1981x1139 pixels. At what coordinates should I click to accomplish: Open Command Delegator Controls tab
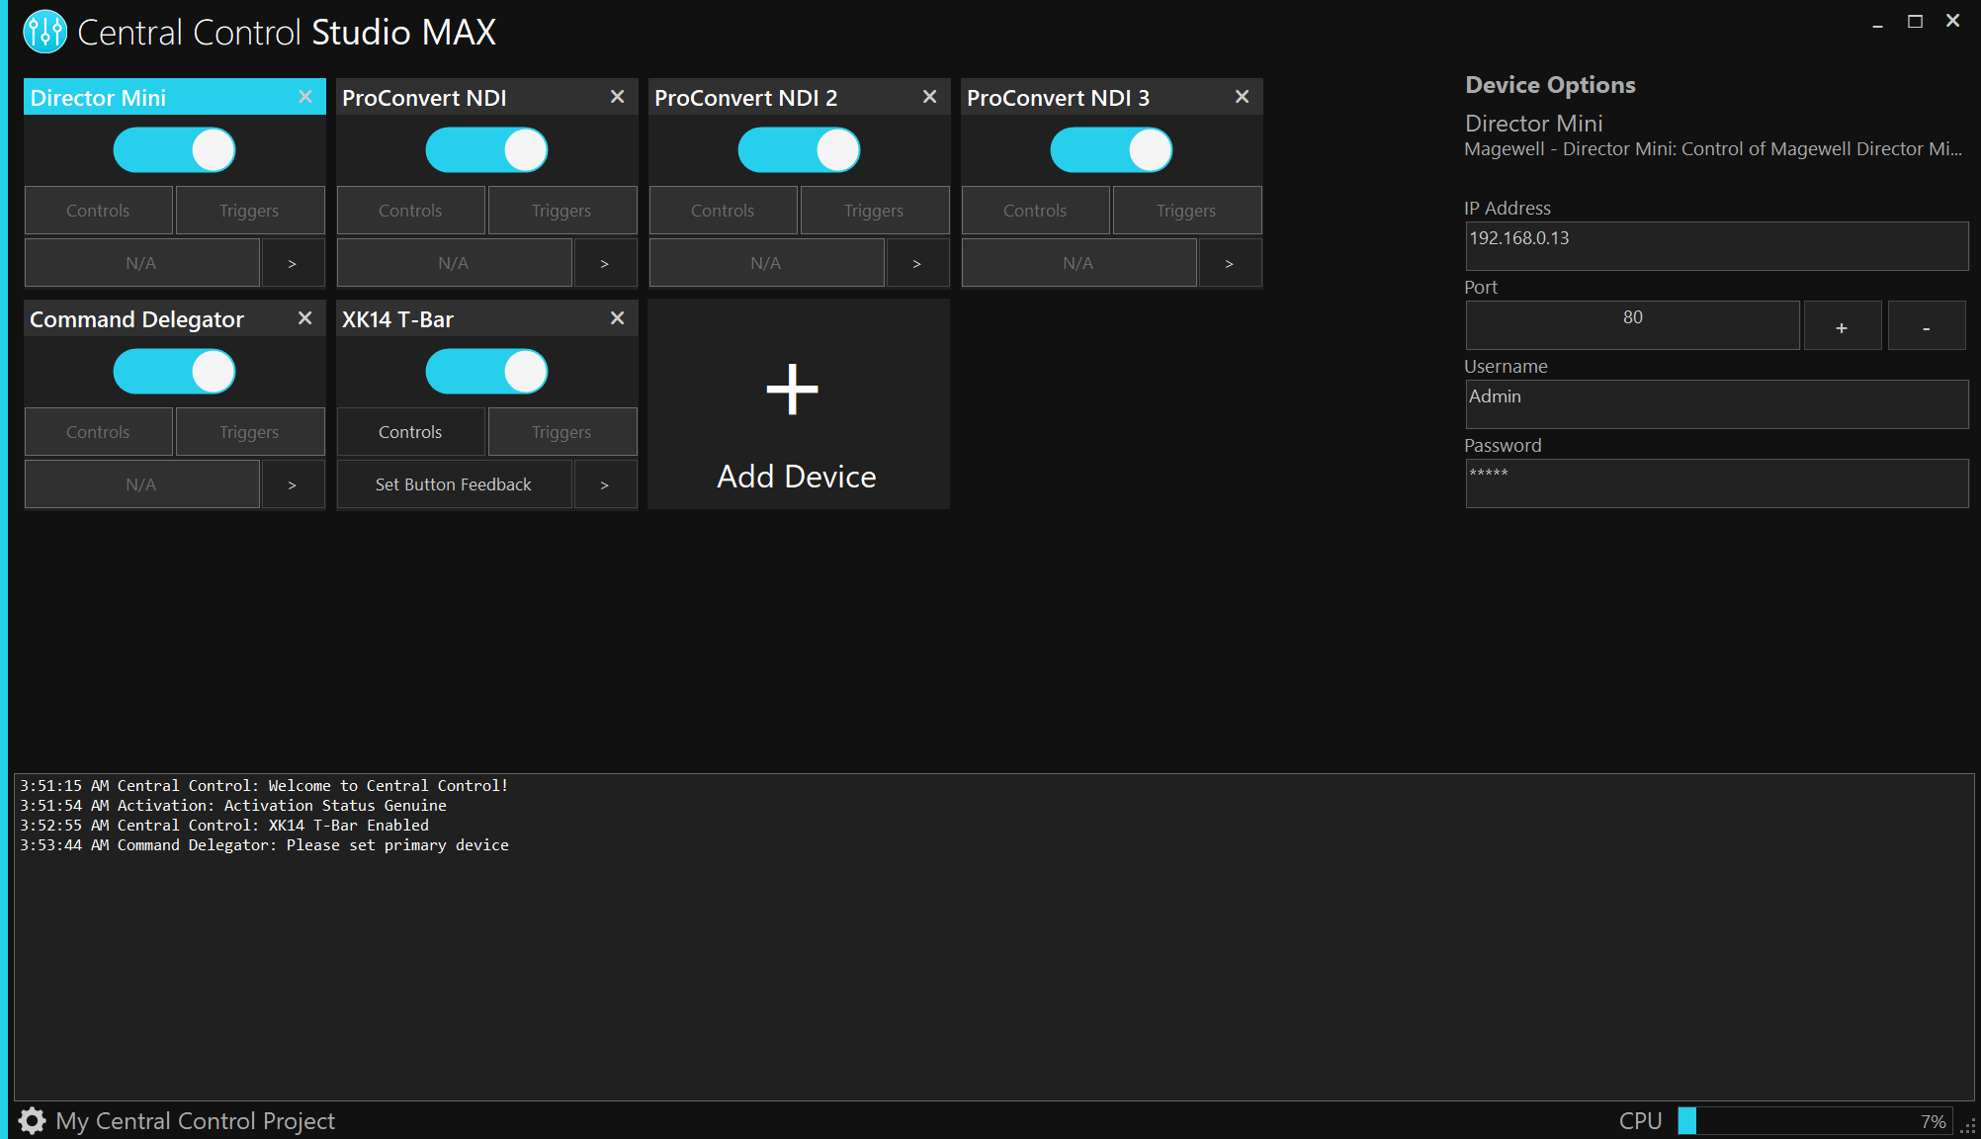98,432
